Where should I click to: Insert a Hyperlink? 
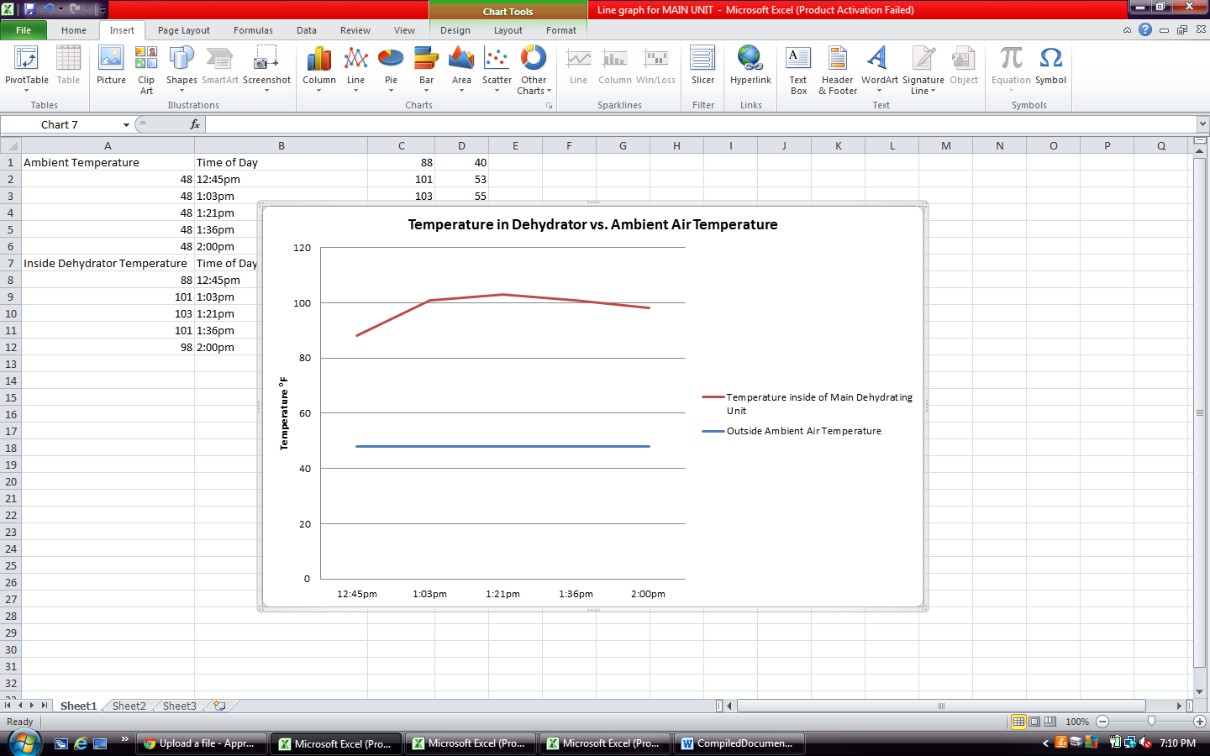coord(750,66)
